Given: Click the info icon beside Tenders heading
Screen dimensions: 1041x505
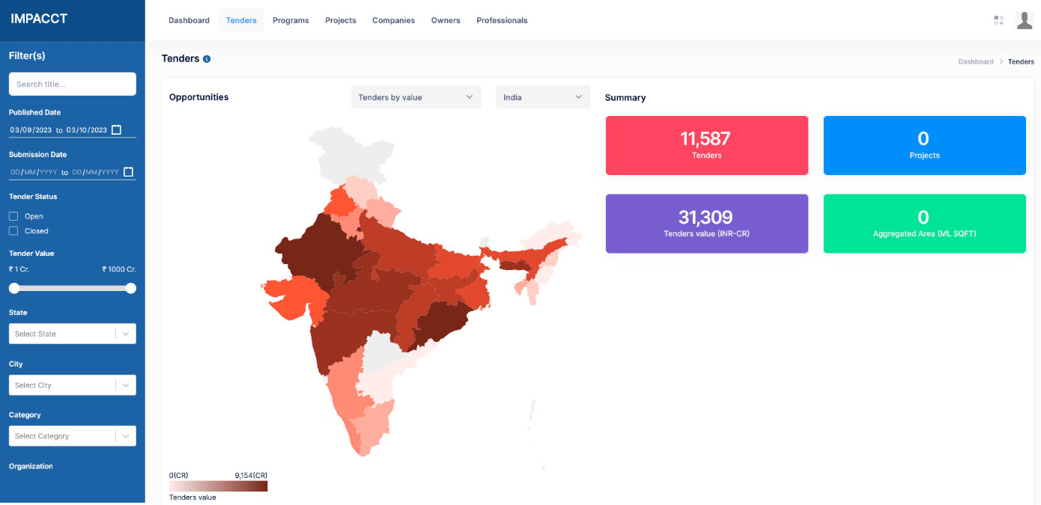Looking at the screenshot, I should [207, 59].
